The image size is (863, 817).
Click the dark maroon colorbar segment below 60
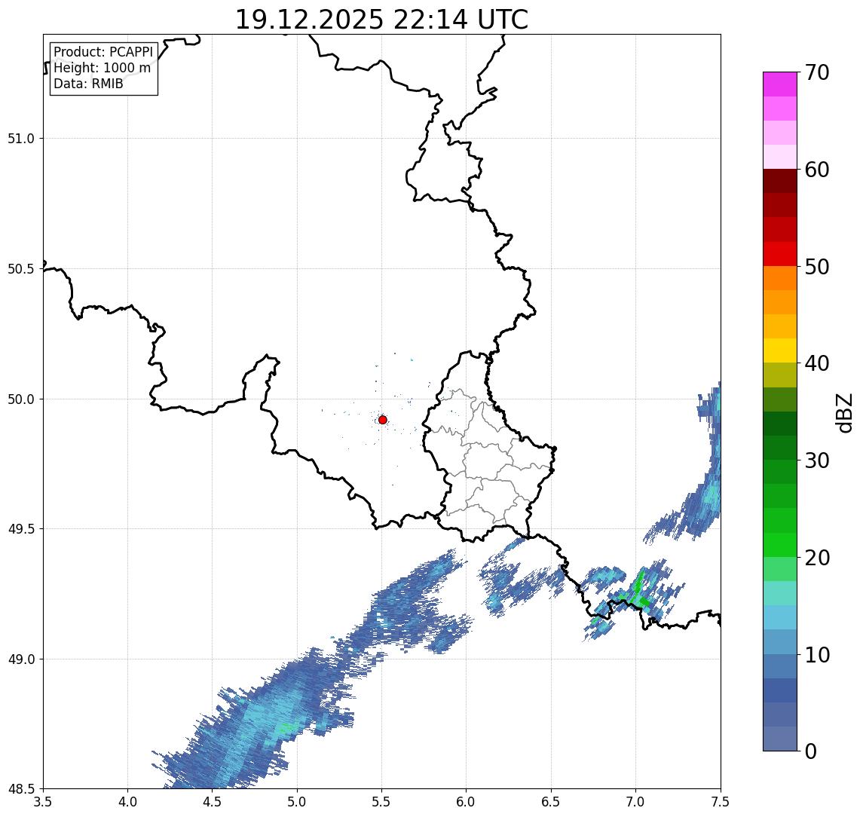[x=780, y=181]
